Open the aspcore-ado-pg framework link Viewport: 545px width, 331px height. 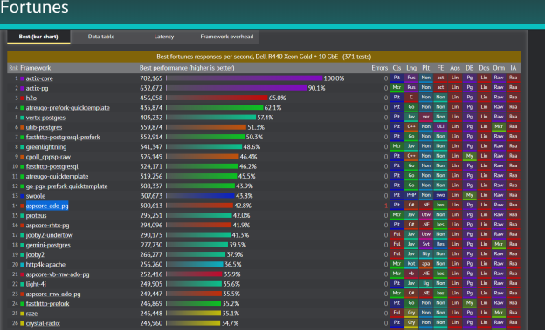[47, 206]
